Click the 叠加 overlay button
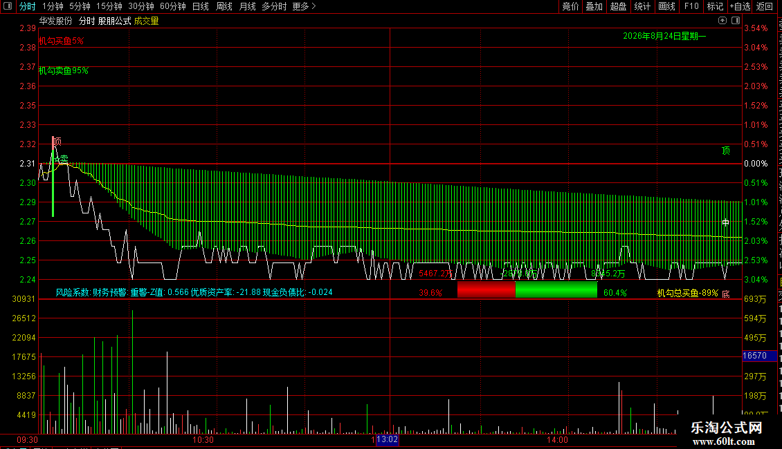This screenshot has width=782, height=449. click(594, 6)
